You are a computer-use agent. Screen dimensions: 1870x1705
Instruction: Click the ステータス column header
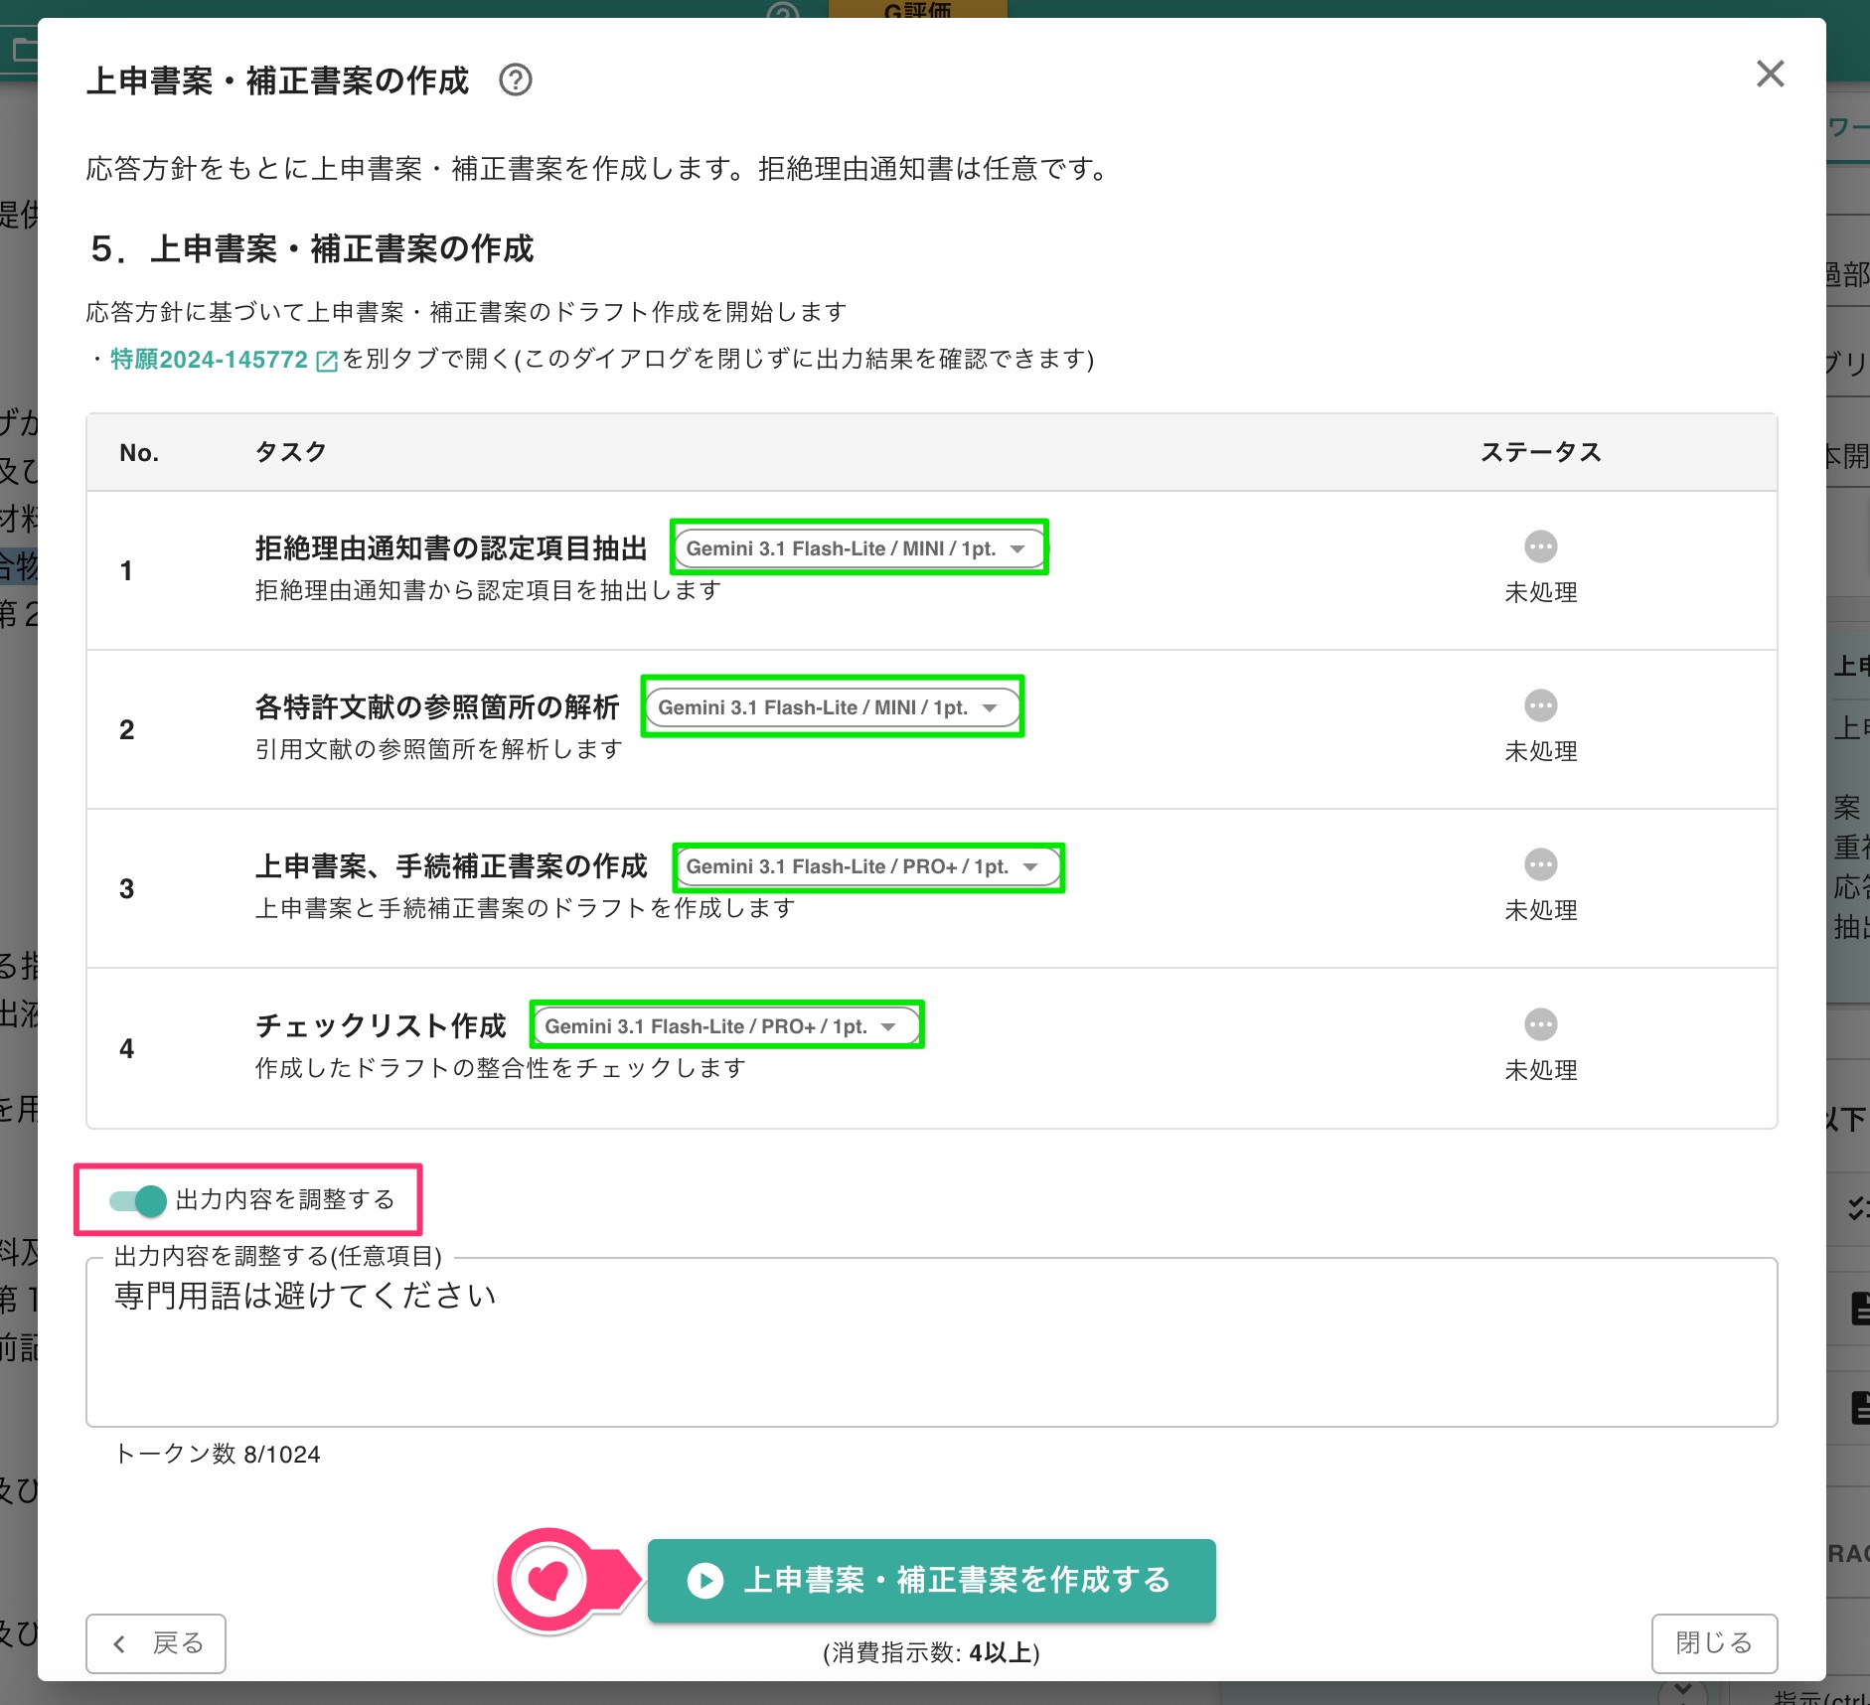(1540, 452)
